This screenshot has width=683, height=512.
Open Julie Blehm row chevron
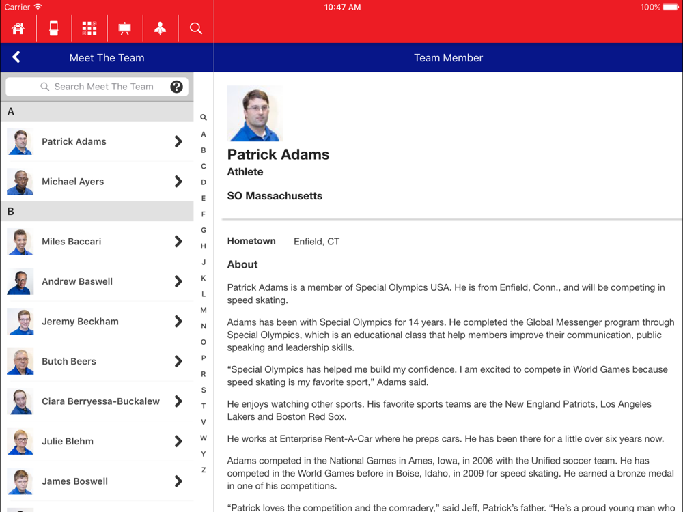[x=178, y=442]
